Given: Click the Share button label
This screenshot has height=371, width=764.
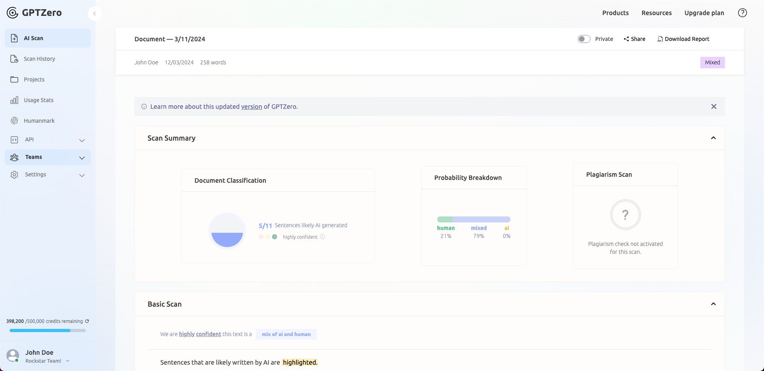Looking at the screenshot, I should [638, 39].
